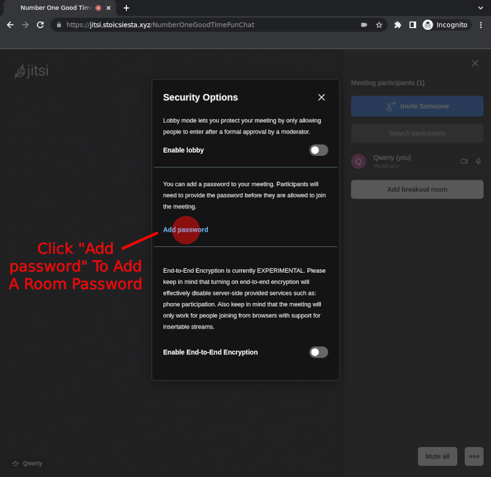
Task: Open browser three-dot menu
Action: (480, 25)
